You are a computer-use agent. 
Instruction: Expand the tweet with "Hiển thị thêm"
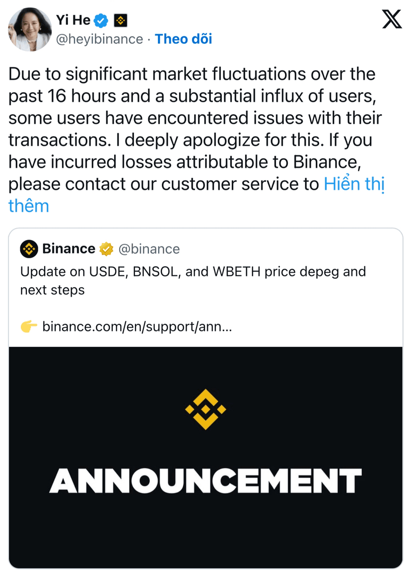click(354, 184)
